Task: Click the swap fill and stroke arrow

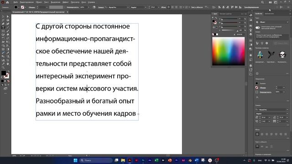Action: pos(8,72)
